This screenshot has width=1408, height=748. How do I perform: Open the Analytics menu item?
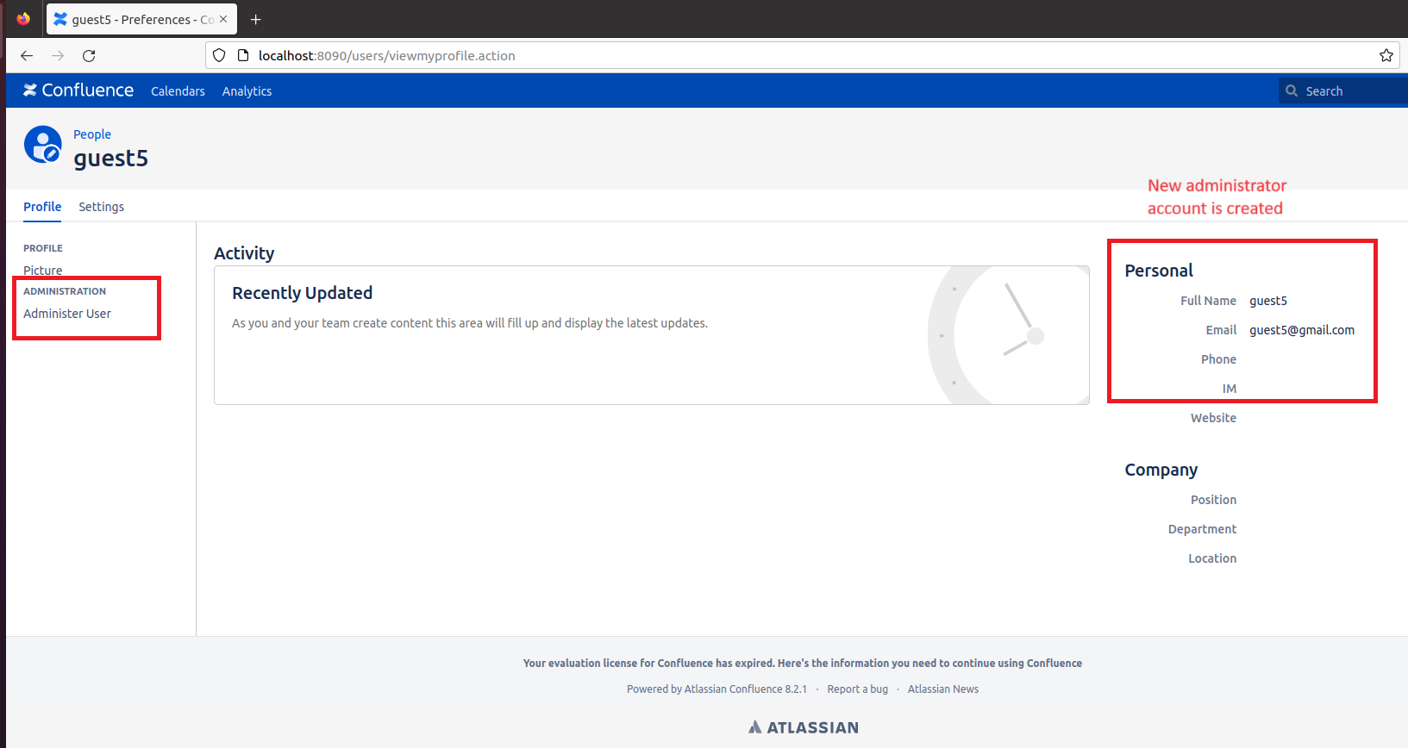[247, 91]
